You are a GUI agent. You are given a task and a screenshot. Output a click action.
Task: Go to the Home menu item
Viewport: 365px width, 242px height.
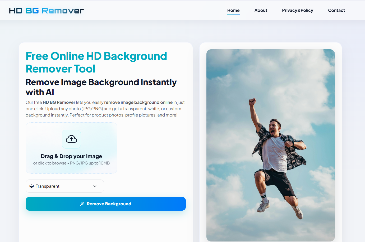pos(233,11)
